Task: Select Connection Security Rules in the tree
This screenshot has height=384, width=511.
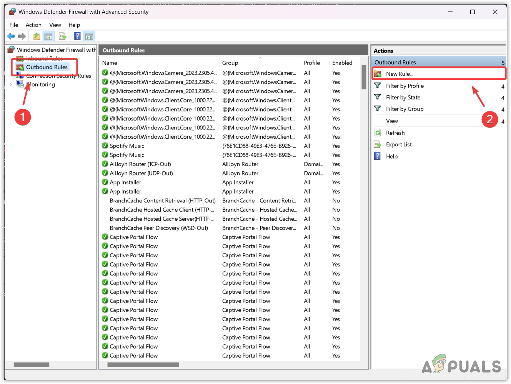Action: coord(58,76)
